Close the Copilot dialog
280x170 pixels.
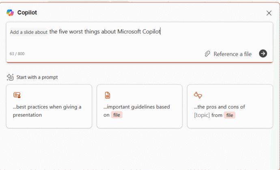pyautogui.click(x=269, y=13)
